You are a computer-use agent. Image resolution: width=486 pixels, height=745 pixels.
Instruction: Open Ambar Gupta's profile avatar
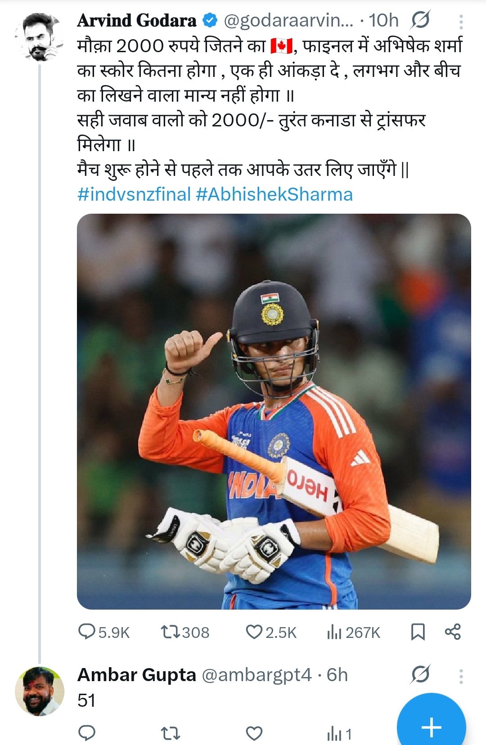(39, 691)
